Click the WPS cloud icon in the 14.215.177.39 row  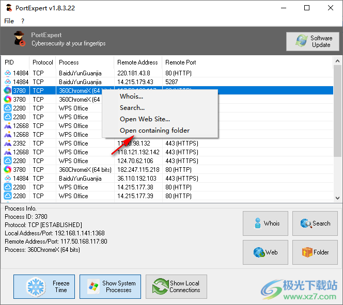(8, 196)
